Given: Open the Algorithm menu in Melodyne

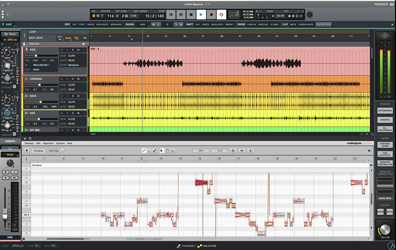Looking at the screenshot, I should (48, 143).
